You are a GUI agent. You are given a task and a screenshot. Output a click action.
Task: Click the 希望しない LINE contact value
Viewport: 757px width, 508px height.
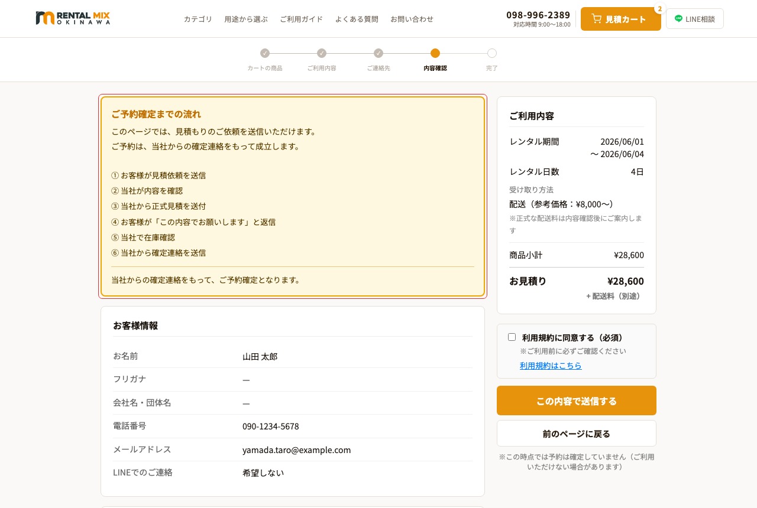pyautogui.click(x=263, y=473)
